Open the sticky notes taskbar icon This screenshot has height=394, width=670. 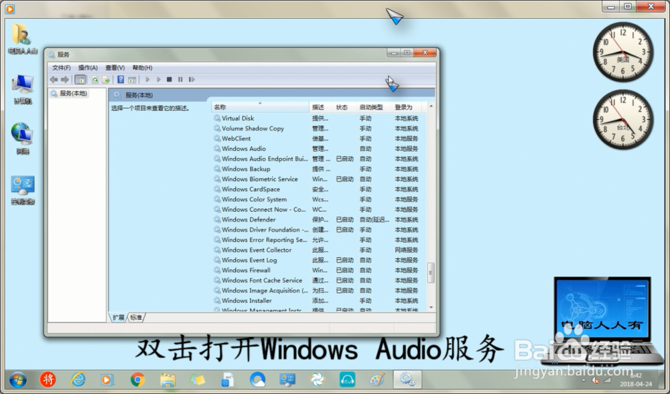198,379
